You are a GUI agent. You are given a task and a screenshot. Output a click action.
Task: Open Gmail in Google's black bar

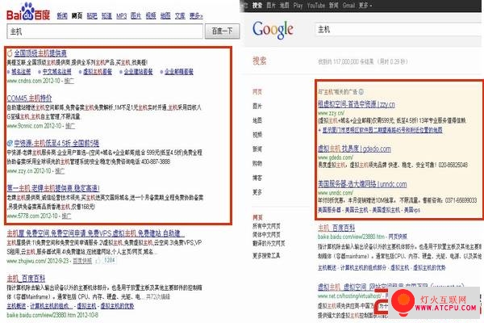pyautogui.click(x=348, y=6)
